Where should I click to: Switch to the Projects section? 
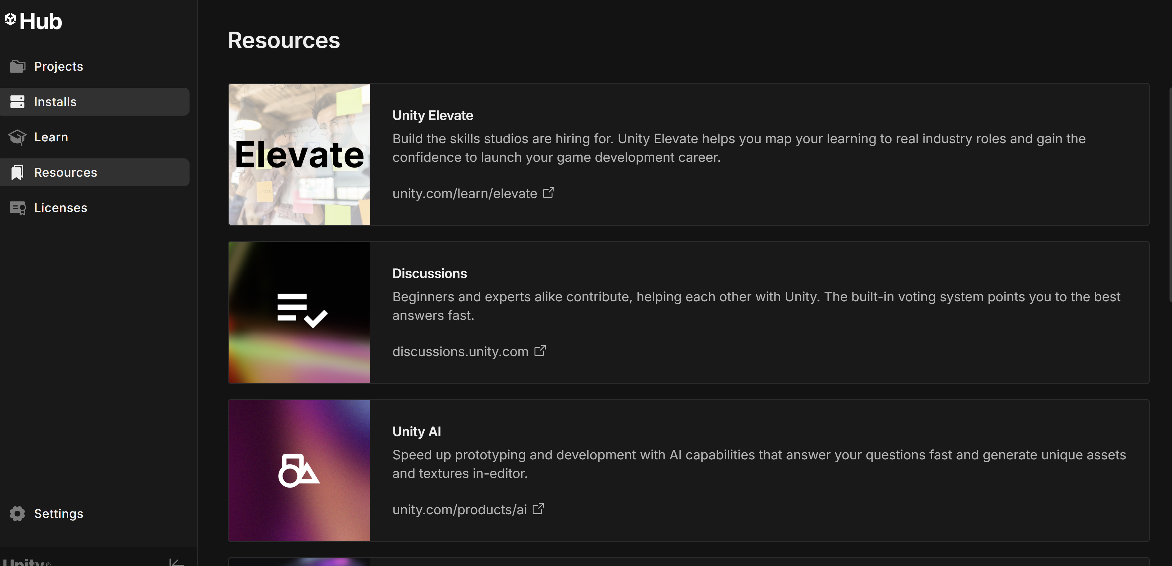[58, 66]
